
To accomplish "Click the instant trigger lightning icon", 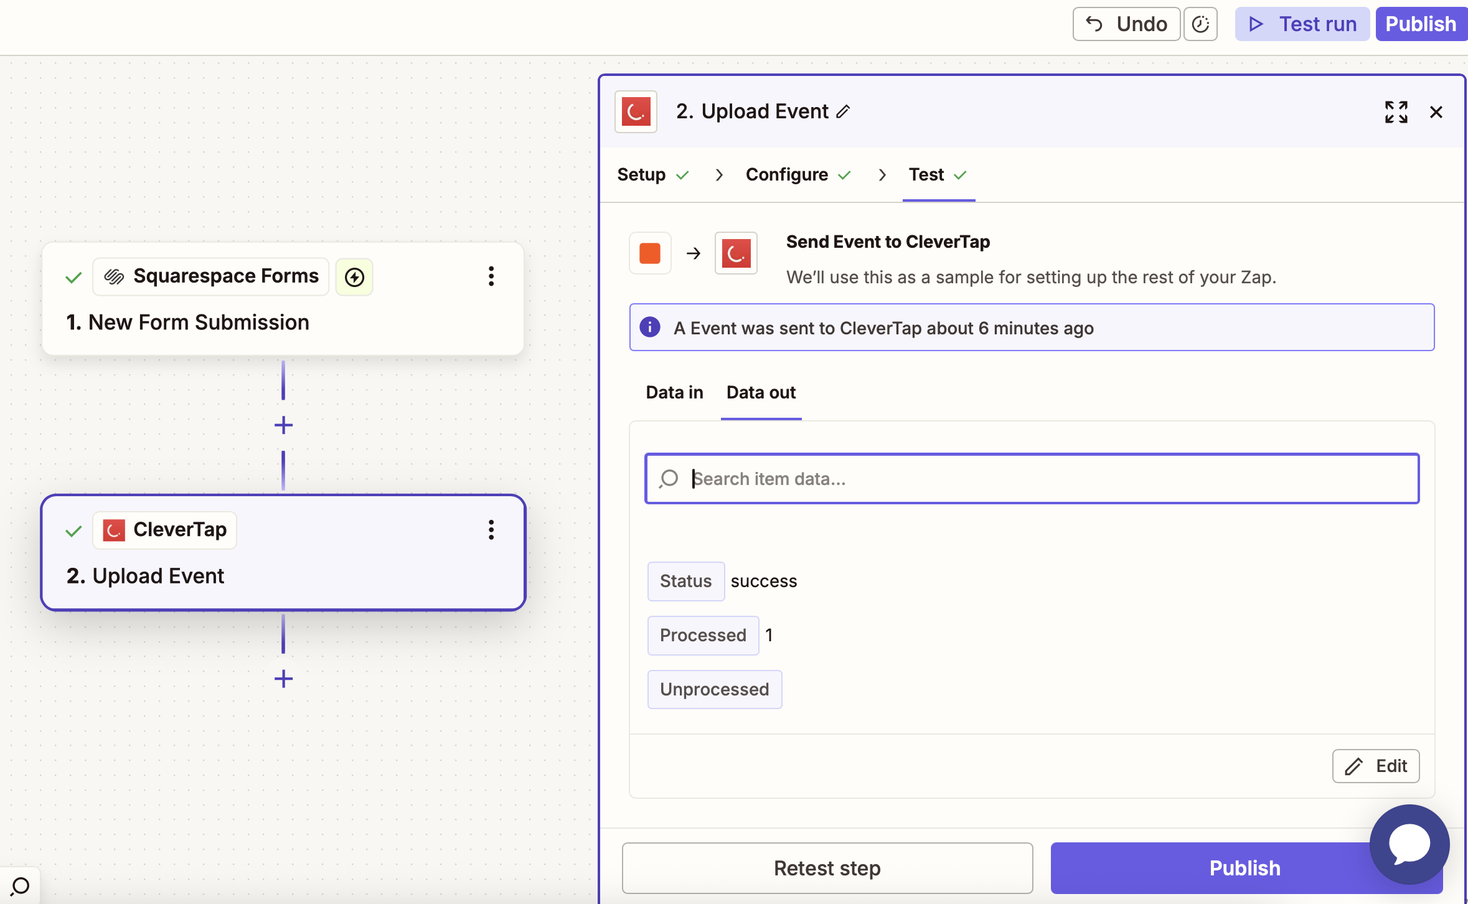I will point(354,277).
